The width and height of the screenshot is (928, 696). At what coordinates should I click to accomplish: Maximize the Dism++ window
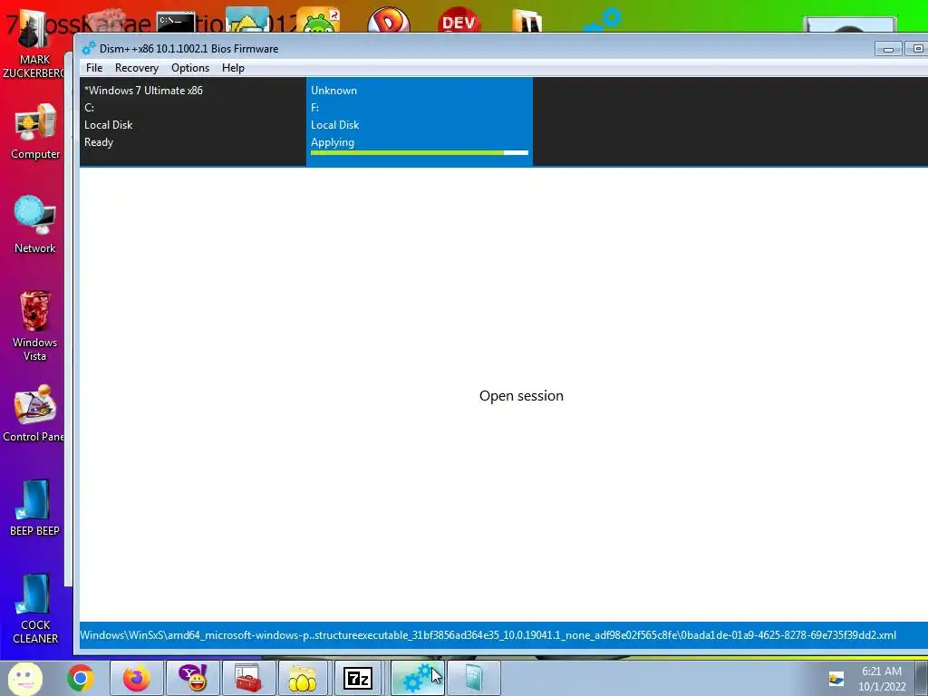pos(917,49)
